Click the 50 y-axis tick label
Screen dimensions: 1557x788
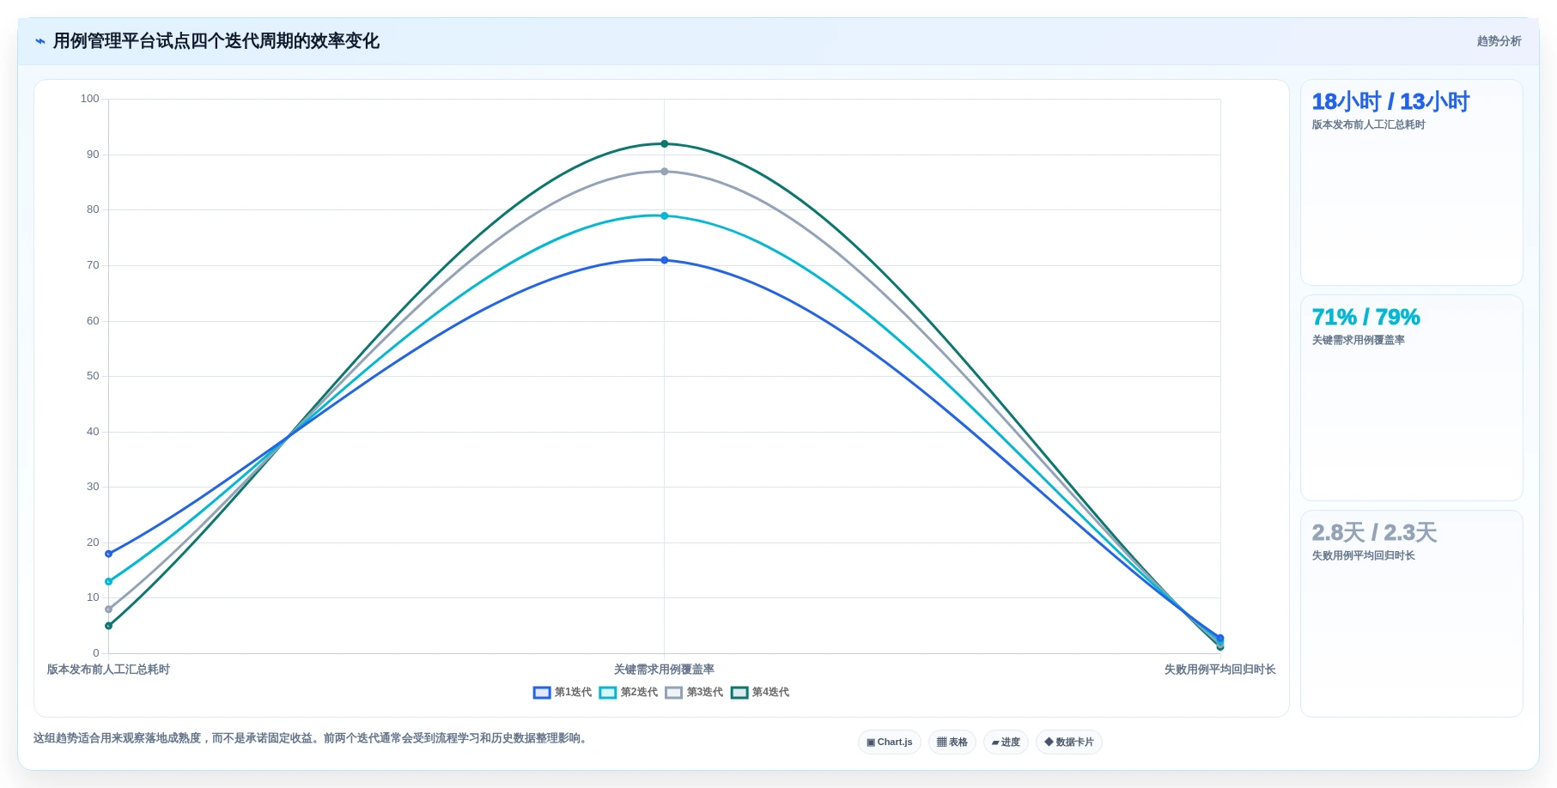coord(93,376)
